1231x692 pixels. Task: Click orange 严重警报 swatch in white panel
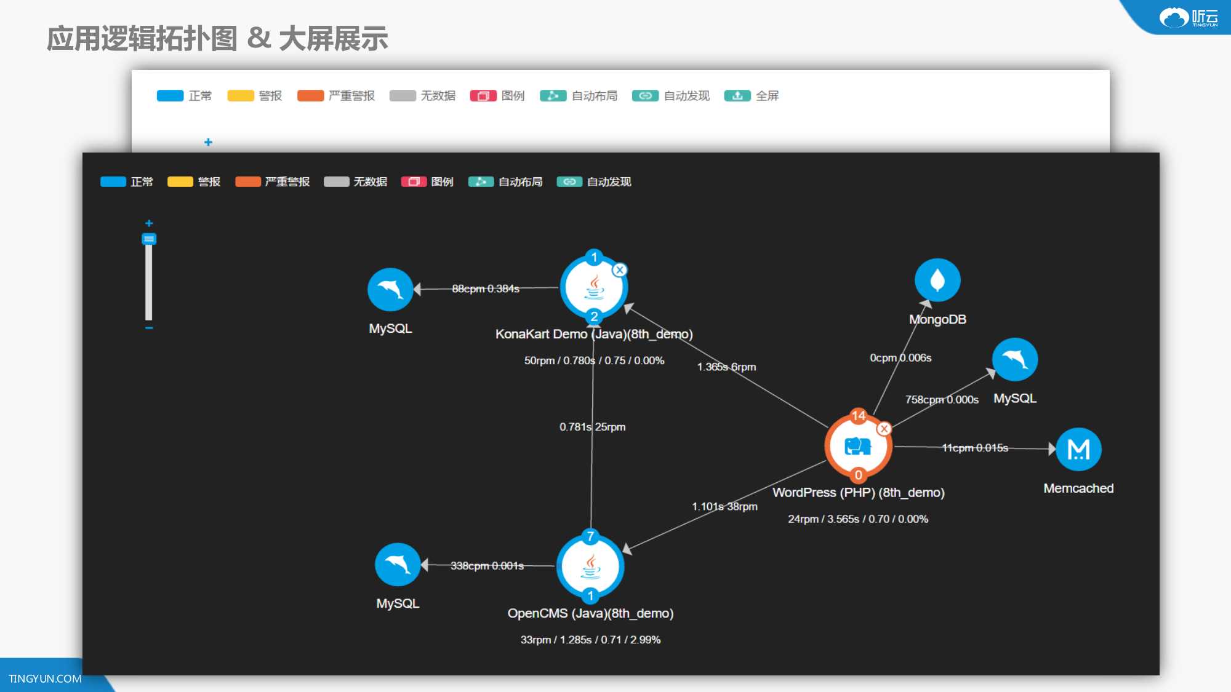point(311,96)
